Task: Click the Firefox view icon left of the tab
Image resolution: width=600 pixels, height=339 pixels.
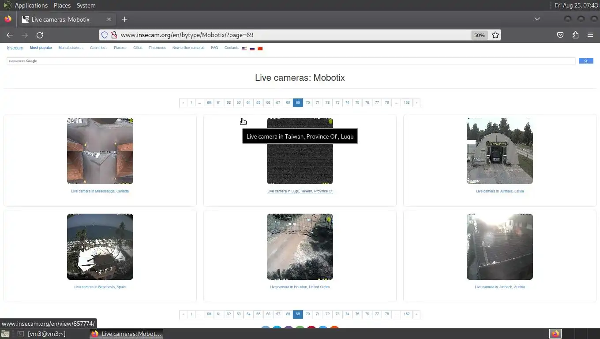Action: click(8, 19)
